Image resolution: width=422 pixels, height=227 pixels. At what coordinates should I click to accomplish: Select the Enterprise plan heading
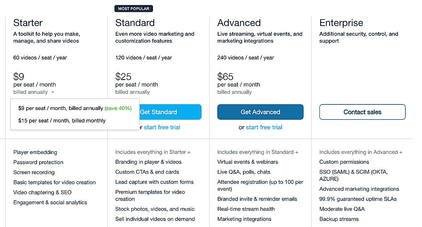(341, 22)
